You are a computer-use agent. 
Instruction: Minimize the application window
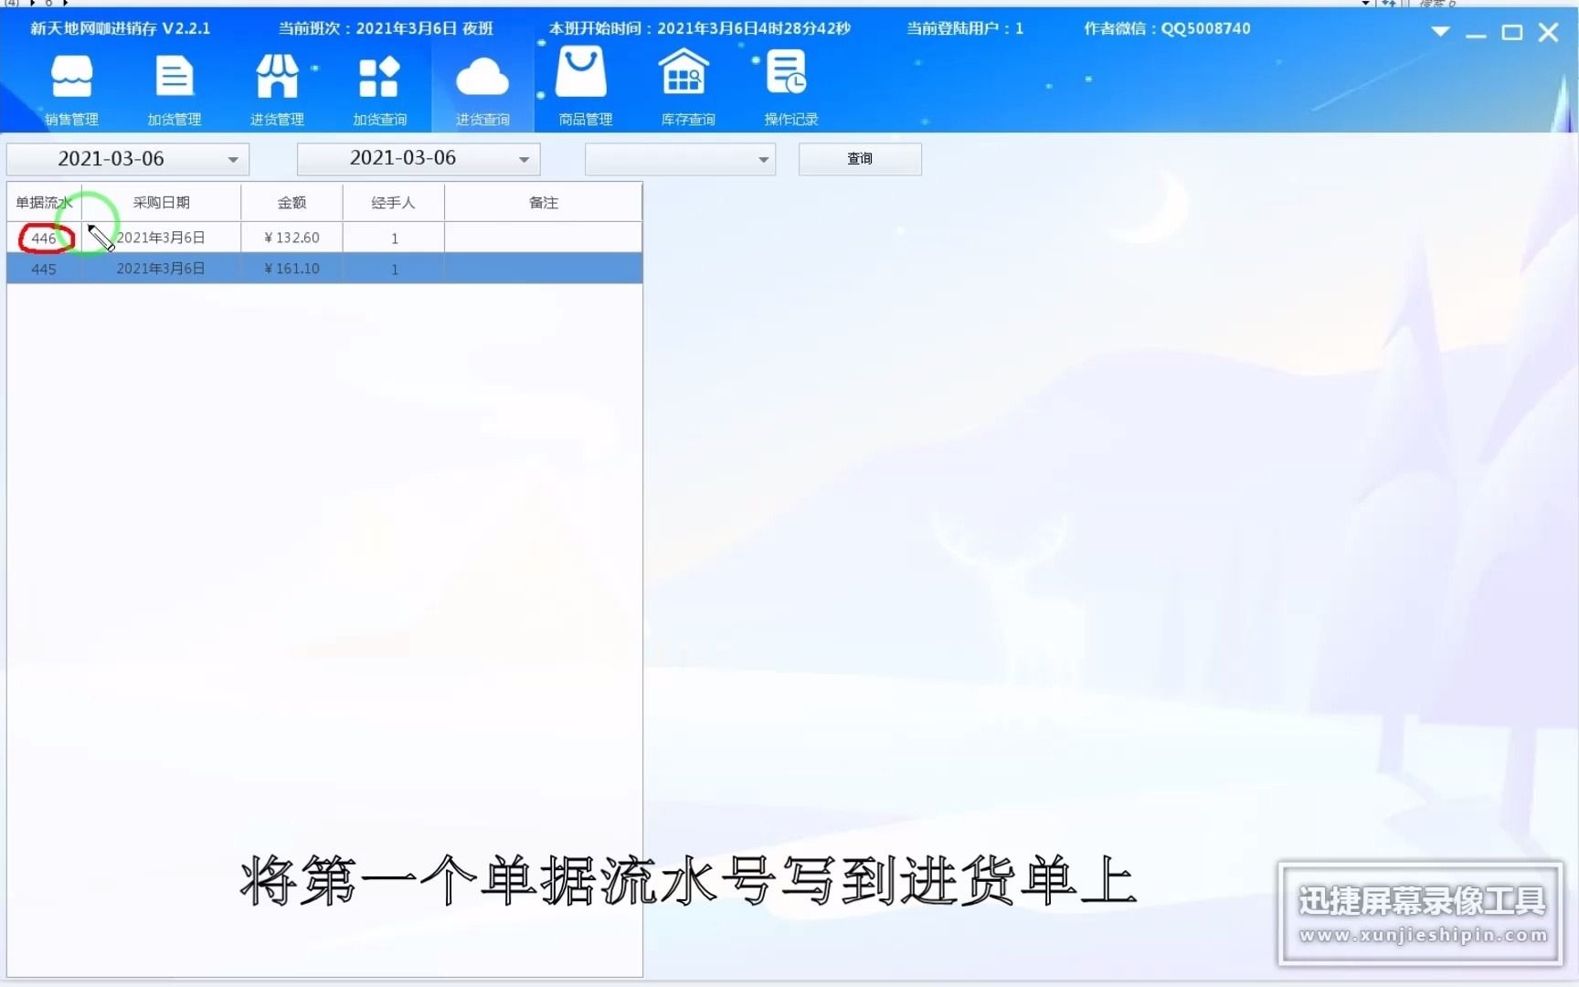click(1476, 34)
